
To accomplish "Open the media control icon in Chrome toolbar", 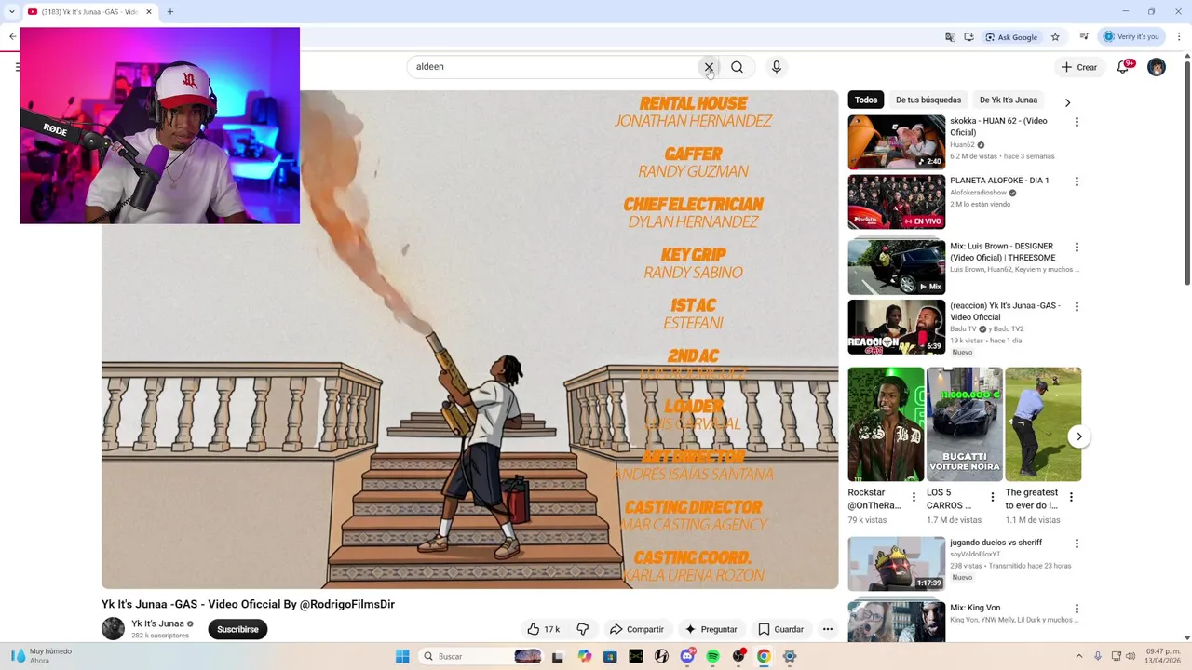I will [1084, 37].
